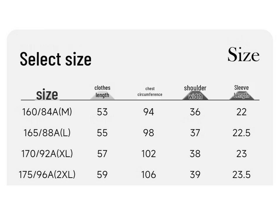This screenshot has width=280, height=210.
Task: Click shoulder width value 36
Action: 195,112
